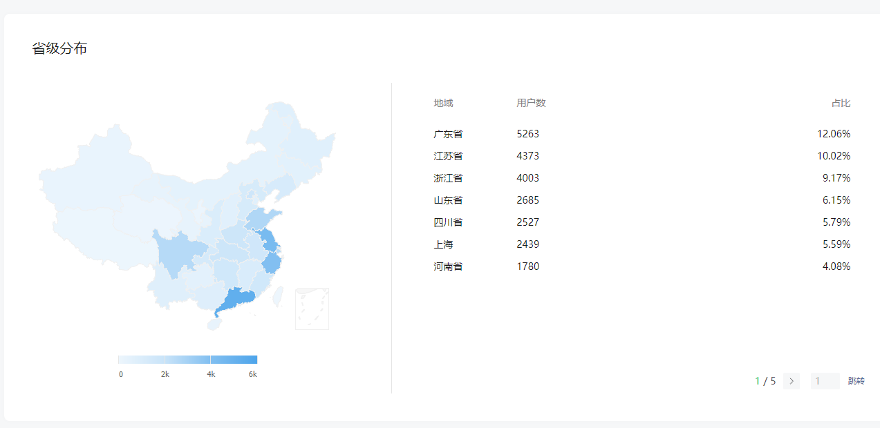This screenshot has height=428, width=880.
Task: Click the 4k legend label
Action: (211, 374)
